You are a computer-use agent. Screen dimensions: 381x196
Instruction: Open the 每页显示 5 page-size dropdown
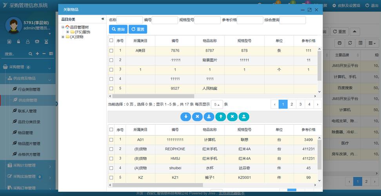[x=217, y=104]
